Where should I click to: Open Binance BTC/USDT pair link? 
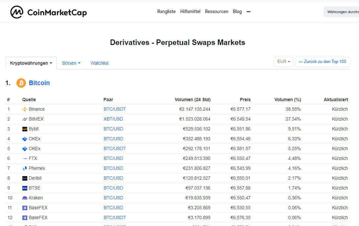(x=115, y=109)
